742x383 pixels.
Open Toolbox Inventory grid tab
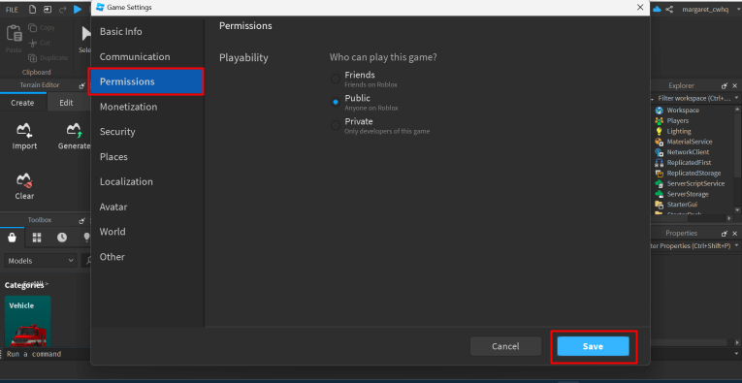tap(37, 238)
